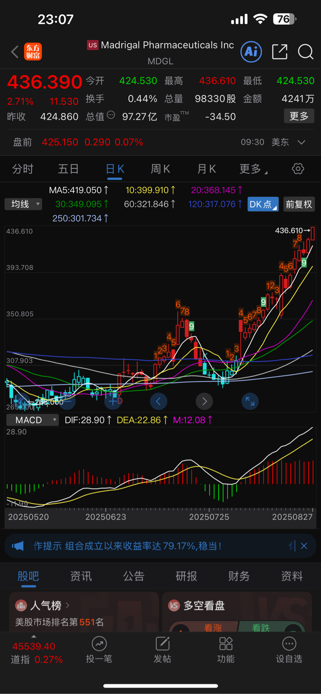
Task: Expand 人气榜 chevron arrow
Action: pyautogui.click(x=68, y=605)
